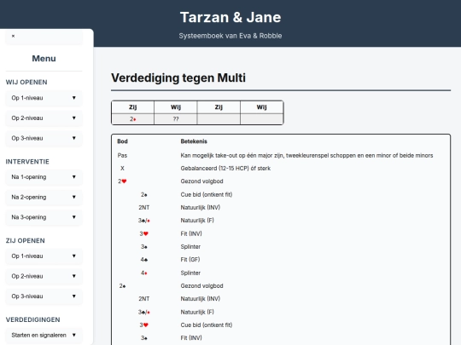The image size is (461, 345).
Task: Click the 'Betekenis' column header
Action: point(194,141)
